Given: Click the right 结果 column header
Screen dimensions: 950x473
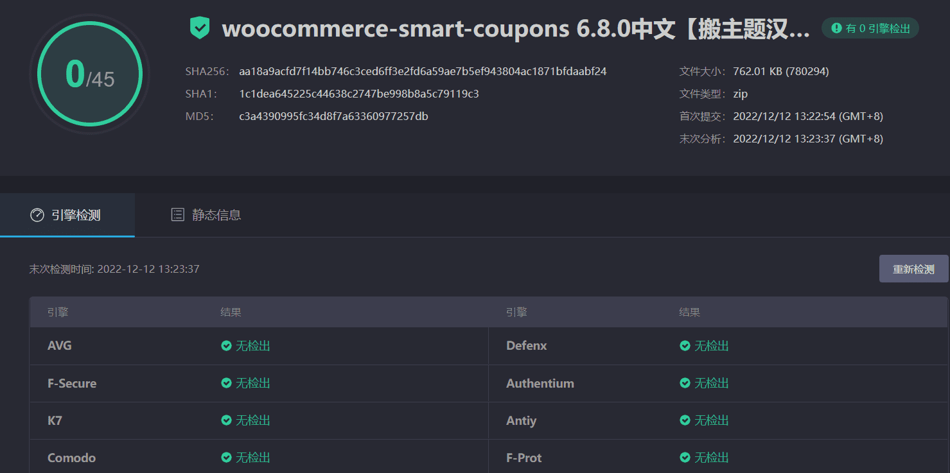Looking at the screenshot, I should tap(690, 313).
